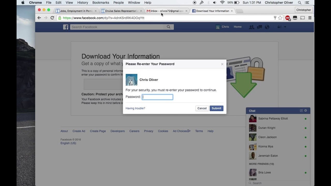Open the Privacy footer link
This screenshot has width=331, height=186.
click(x=149, y=131)
